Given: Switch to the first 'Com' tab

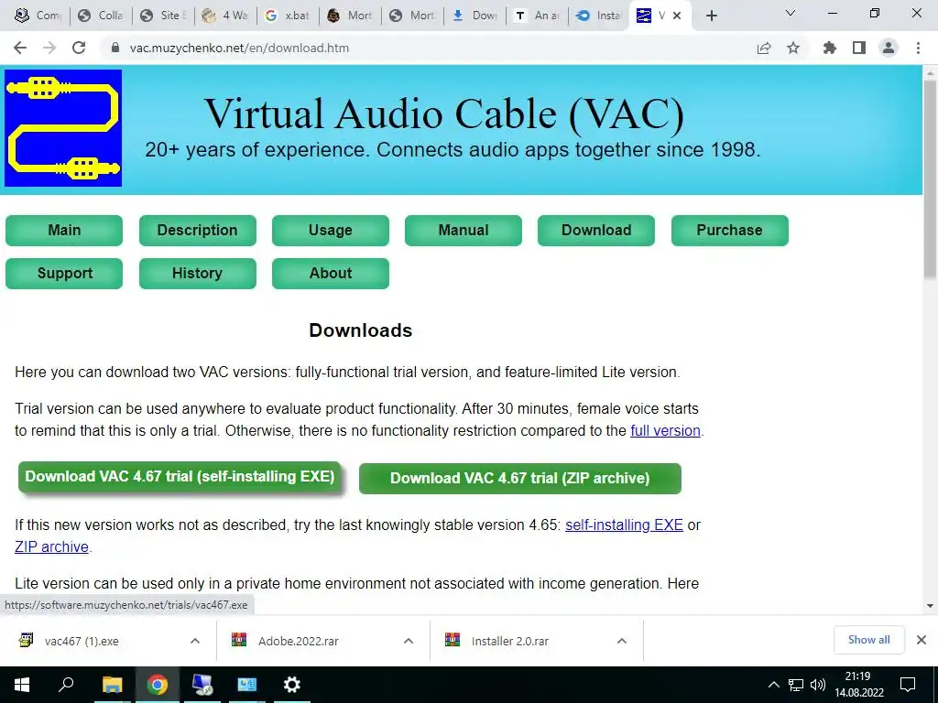Looking at the screenshot, I should [x=38, y=16].
